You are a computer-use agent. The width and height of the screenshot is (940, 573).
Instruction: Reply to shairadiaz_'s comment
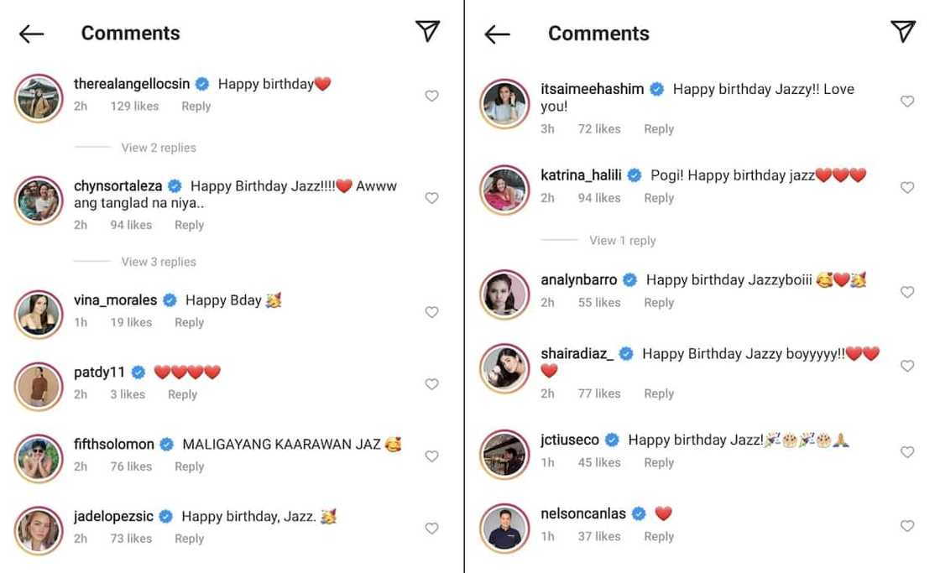(x=659, y=393)
